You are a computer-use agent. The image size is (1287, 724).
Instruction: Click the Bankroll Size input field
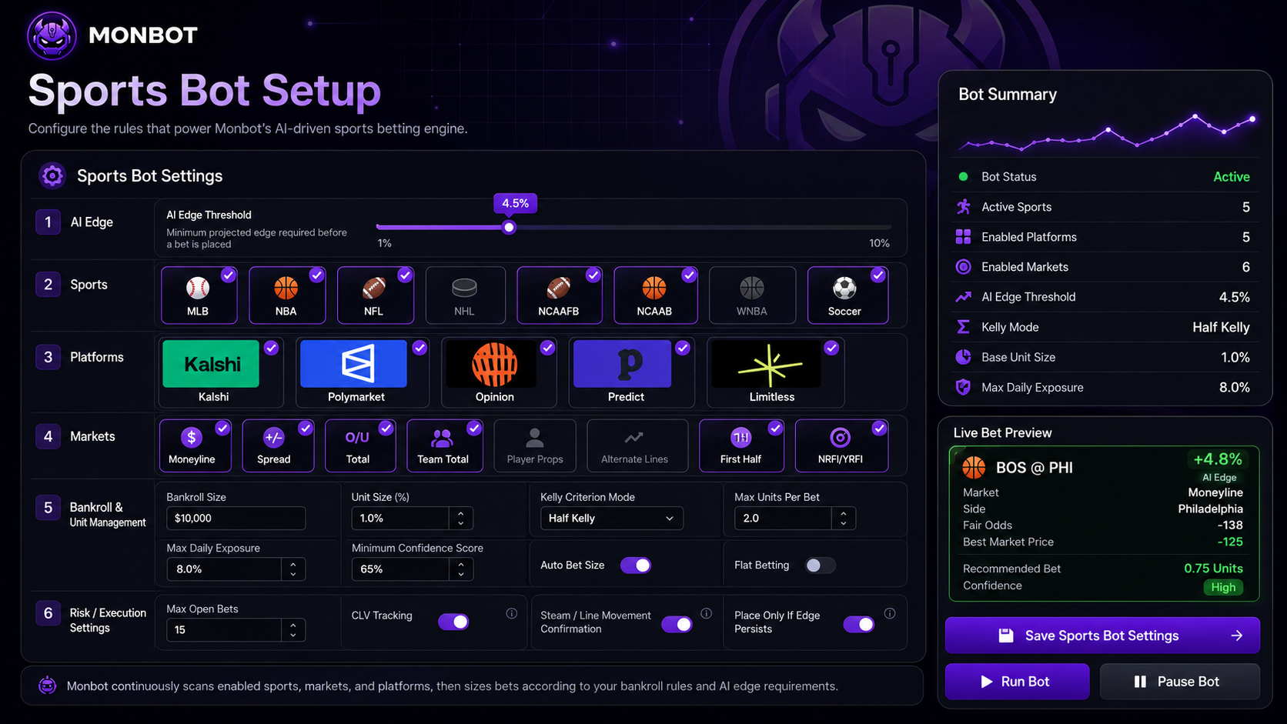pyautogui.click(x=236, y=519)
